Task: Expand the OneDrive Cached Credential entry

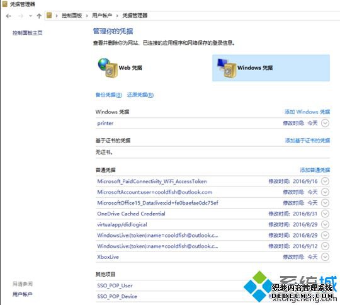Action: pos(325,214)
